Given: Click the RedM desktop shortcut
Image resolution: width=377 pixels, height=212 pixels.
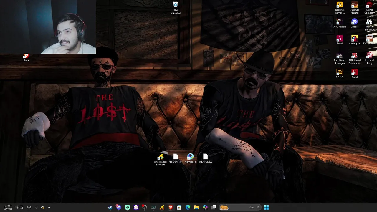Looking at the screenshot, I should coord(355,74).
